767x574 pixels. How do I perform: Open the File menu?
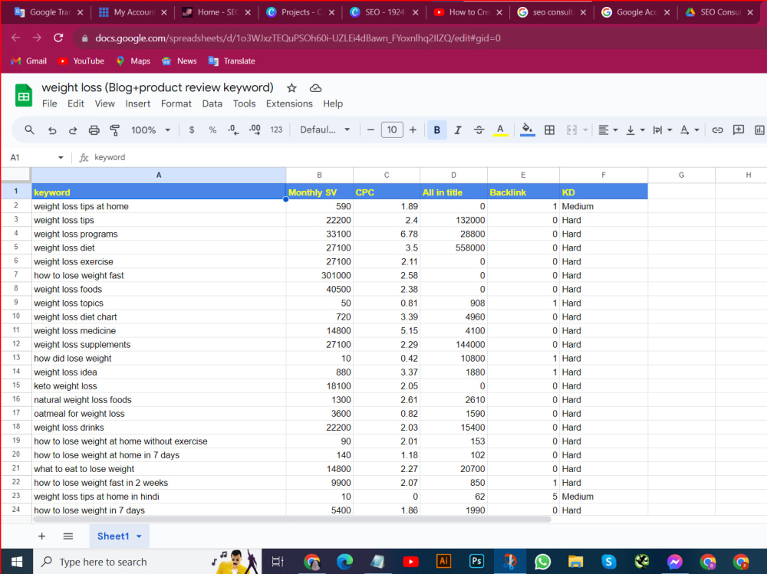pos(49,103)
